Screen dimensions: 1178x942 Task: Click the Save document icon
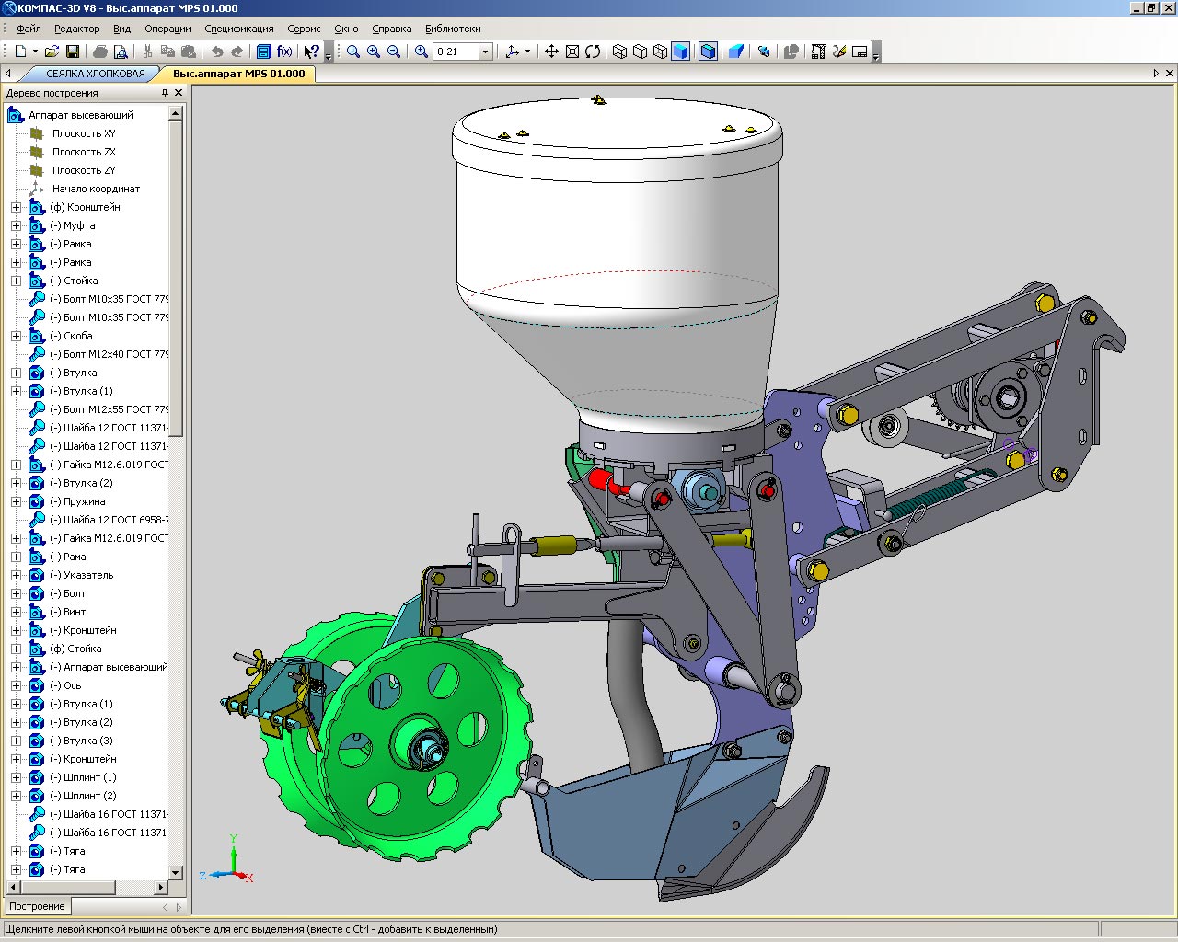tap(73, 52)
